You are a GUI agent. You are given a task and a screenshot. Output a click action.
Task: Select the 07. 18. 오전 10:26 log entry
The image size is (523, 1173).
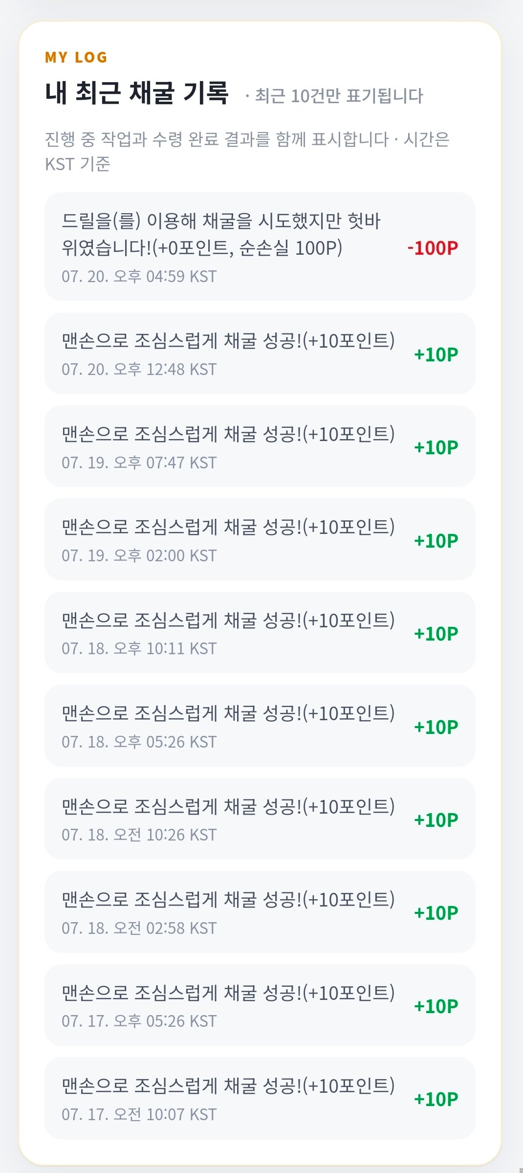point(260,819)
